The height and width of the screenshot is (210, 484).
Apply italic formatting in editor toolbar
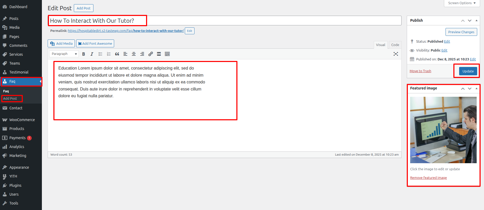click(x=92, y=54)
